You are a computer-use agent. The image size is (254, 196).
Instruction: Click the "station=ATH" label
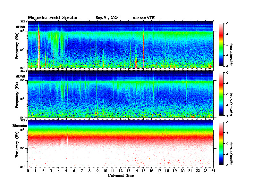click(144, 18)
